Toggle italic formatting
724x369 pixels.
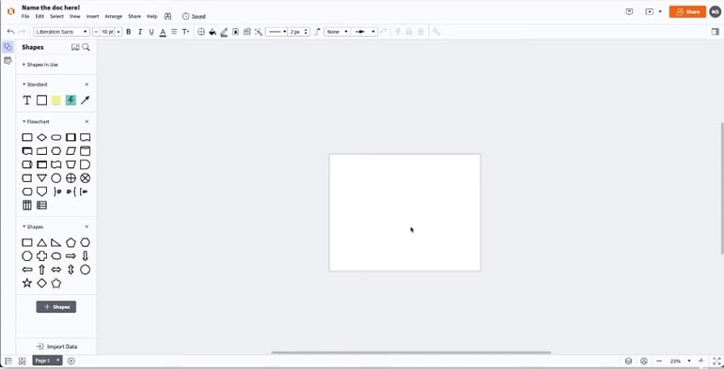coord(140,32)
